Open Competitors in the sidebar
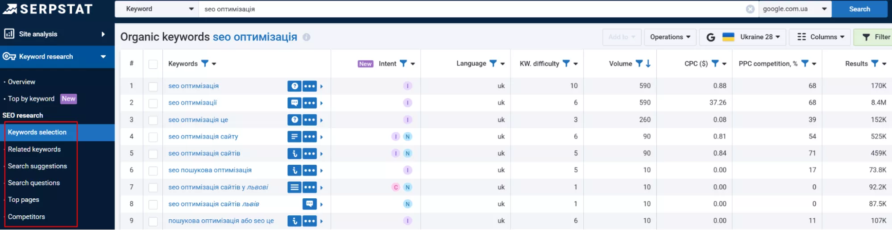This screenshot has width=892, height=230. 26,217
